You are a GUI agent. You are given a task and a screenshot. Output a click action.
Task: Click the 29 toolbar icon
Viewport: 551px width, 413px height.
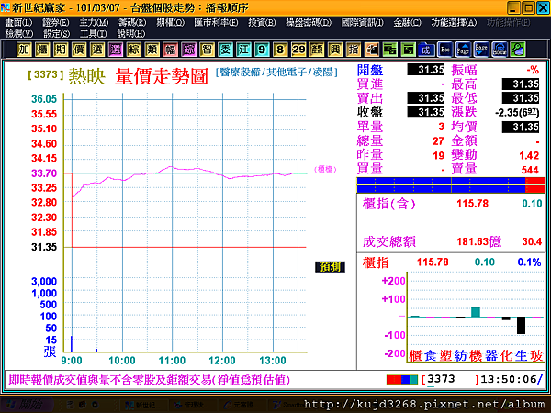(x=298, y=50)
